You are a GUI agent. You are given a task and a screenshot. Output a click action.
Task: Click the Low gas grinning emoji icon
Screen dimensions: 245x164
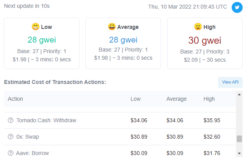tap(36, 27)
